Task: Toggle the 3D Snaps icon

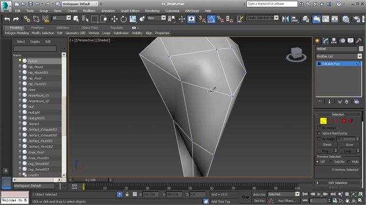Action: pyautogui.click(x=202, y=19)
